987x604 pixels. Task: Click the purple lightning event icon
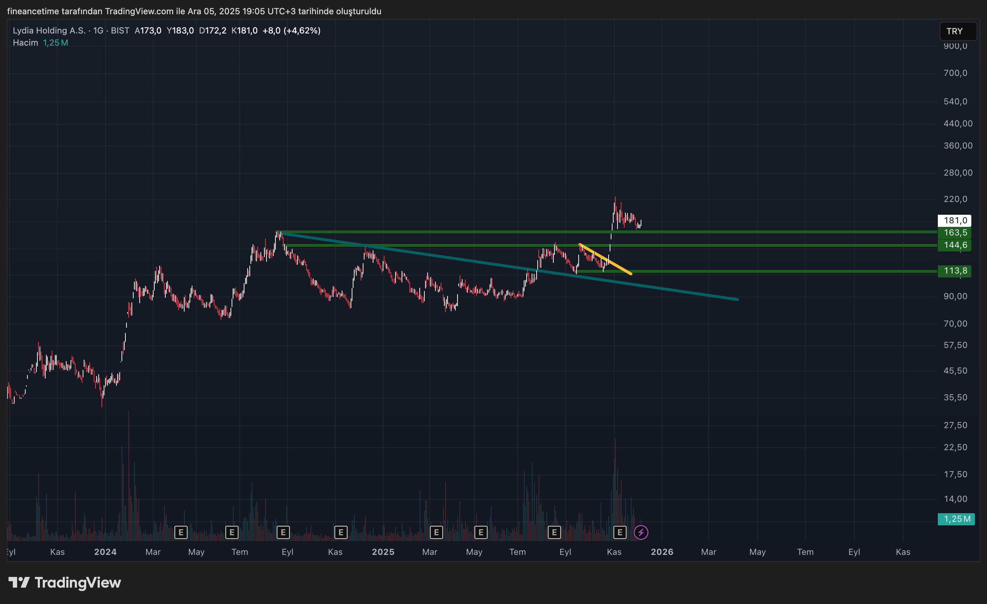click(x=641, y=532)
